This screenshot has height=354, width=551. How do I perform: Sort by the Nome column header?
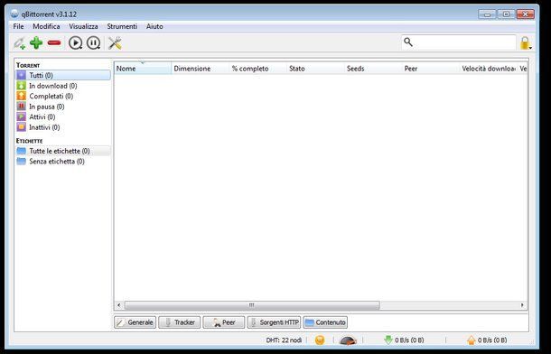[x=143, y=69]
